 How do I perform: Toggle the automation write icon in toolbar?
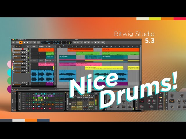[31, 43]
